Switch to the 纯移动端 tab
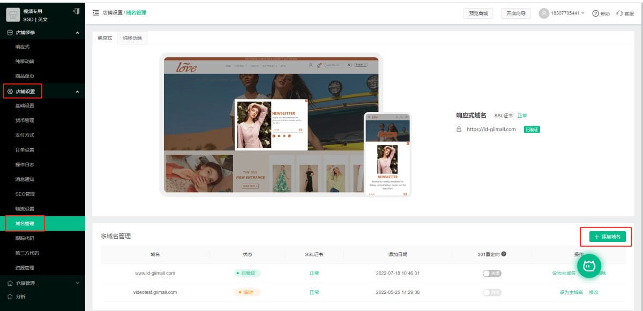The height and width of the screenshot is (311, 643). (x=132, y=38)
